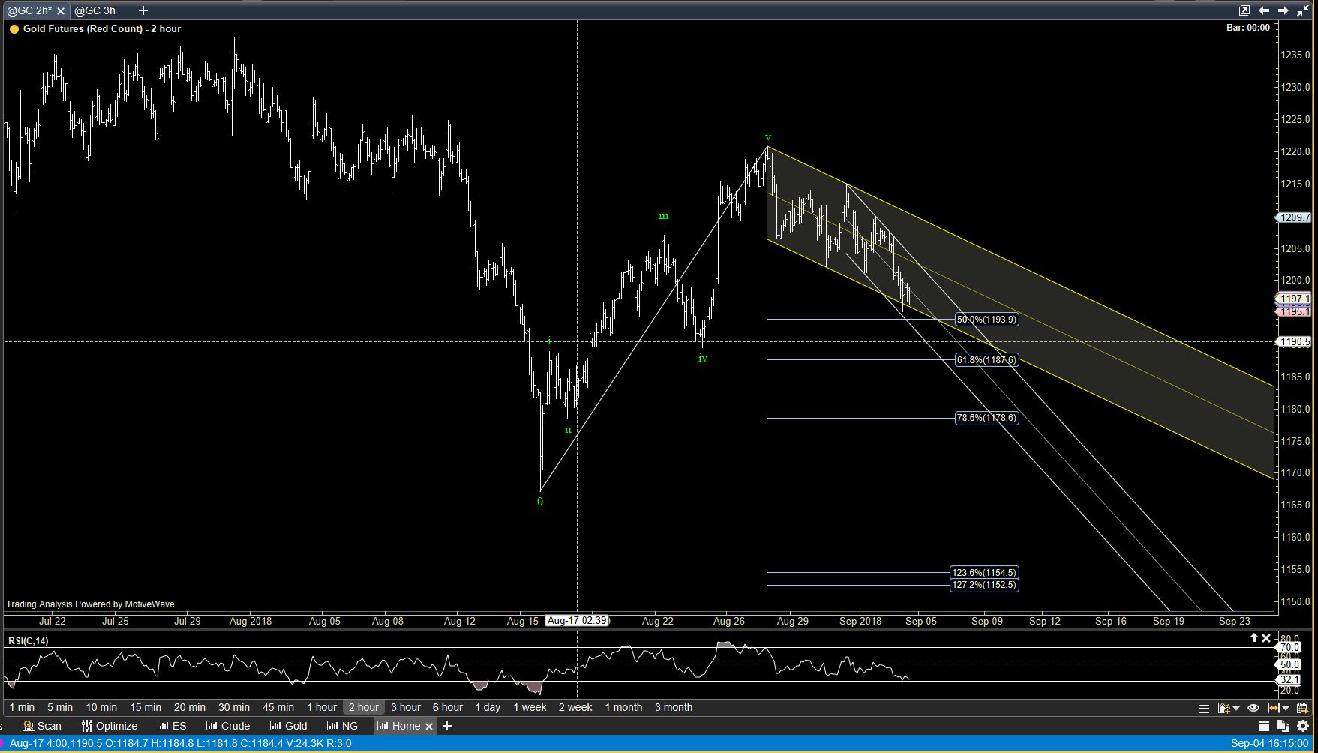Open the Scan page
The image size is (1318, 753).
click(42, 726)
